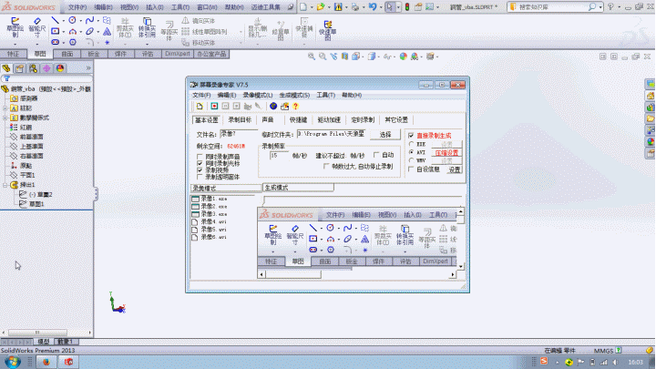Open the DisplayManager panel tab
Screen dimensions: 656x369
pyautogui.click(x=60, y=68)
